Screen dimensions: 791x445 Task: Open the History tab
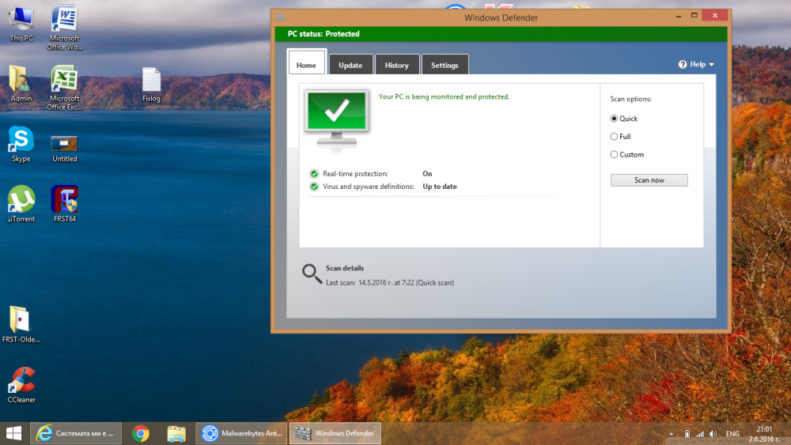[397, 65]
